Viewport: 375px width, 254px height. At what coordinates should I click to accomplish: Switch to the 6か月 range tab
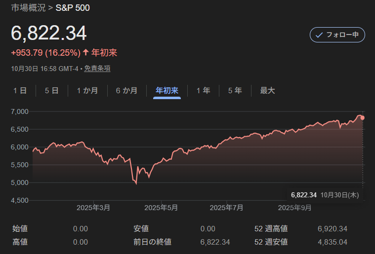click(126, 90)
